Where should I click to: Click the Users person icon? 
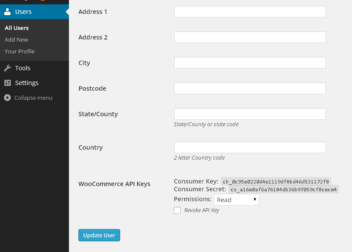pyautogui.click(x=7, y=12)
